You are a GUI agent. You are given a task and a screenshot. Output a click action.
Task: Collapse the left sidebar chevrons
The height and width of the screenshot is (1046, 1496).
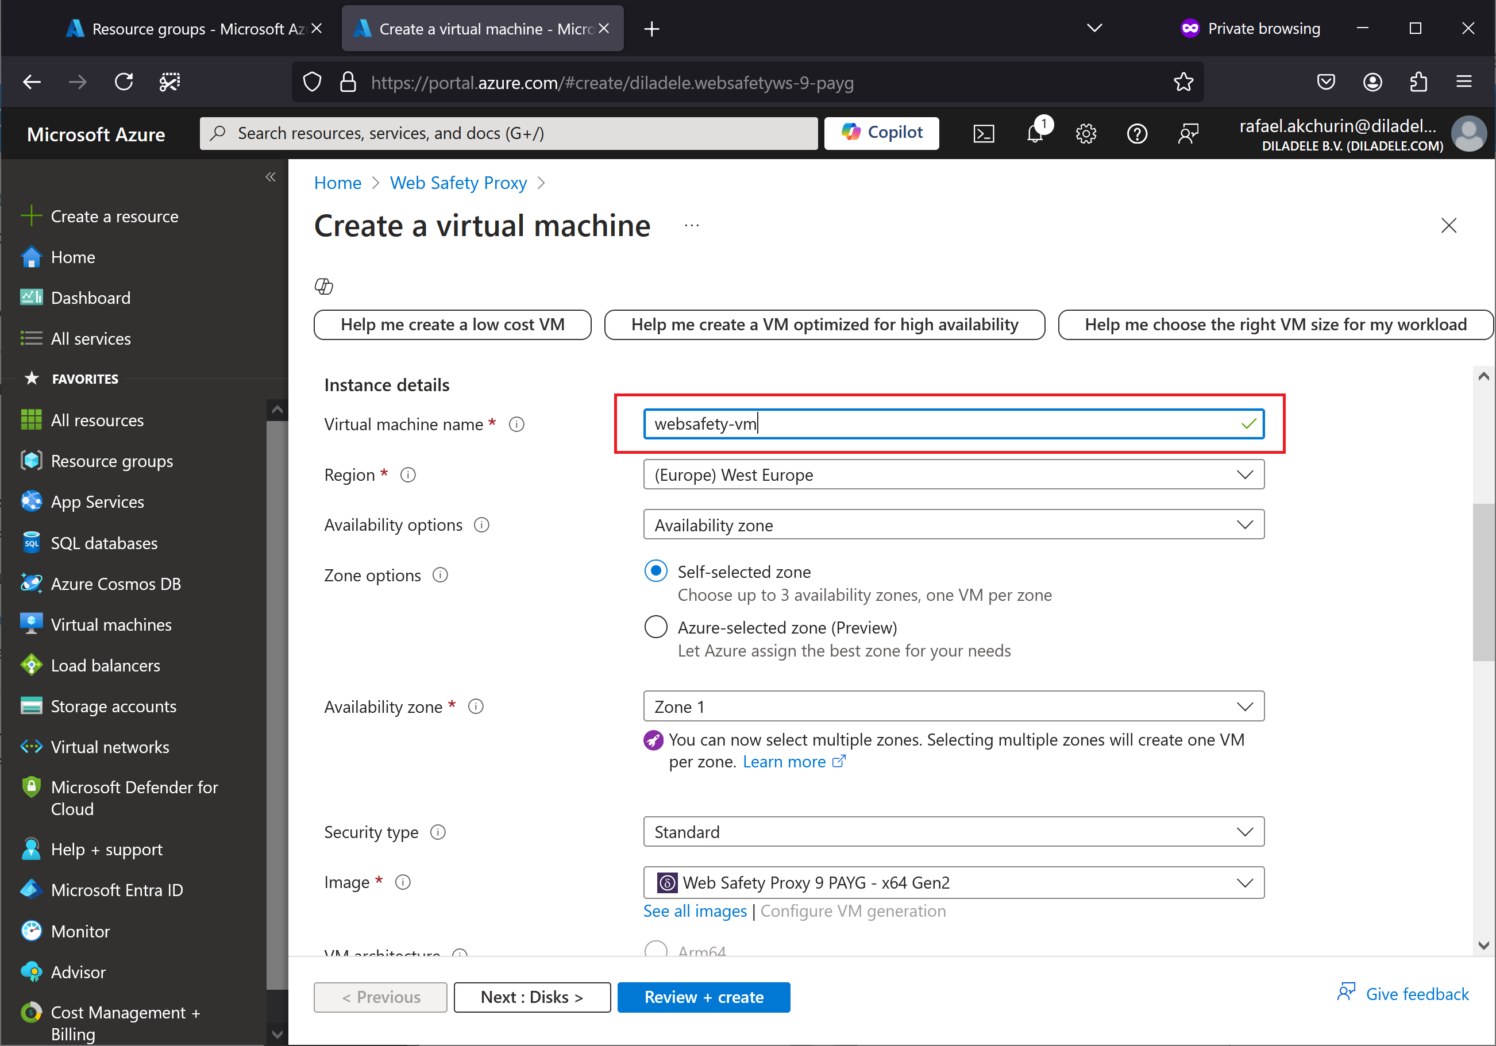271,177
